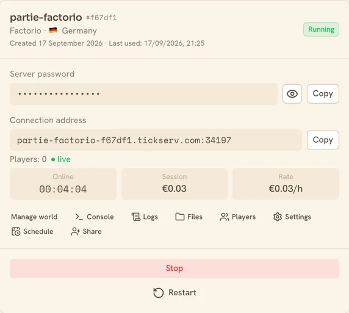Copy the server password

point(323,94)
